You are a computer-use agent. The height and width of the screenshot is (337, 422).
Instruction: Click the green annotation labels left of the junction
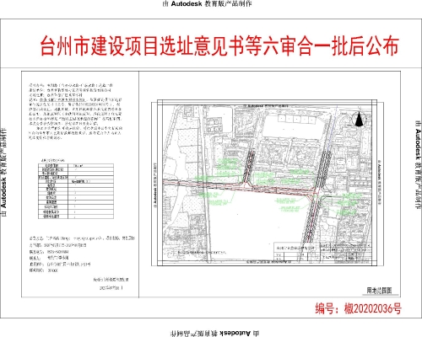[228, 164]
